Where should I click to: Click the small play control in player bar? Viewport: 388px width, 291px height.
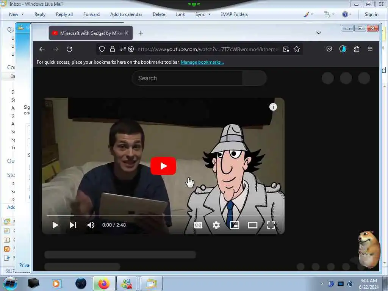coord(55,225)
